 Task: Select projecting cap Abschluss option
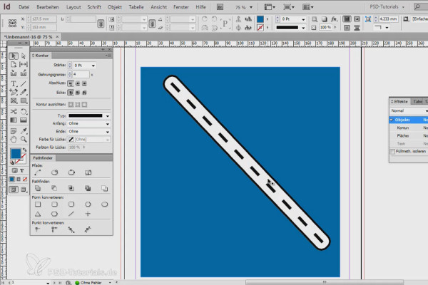[85, 83]
